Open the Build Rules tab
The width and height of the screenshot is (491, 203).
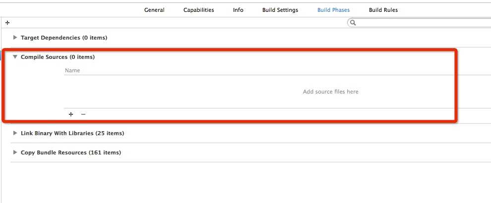coord(383,10)
